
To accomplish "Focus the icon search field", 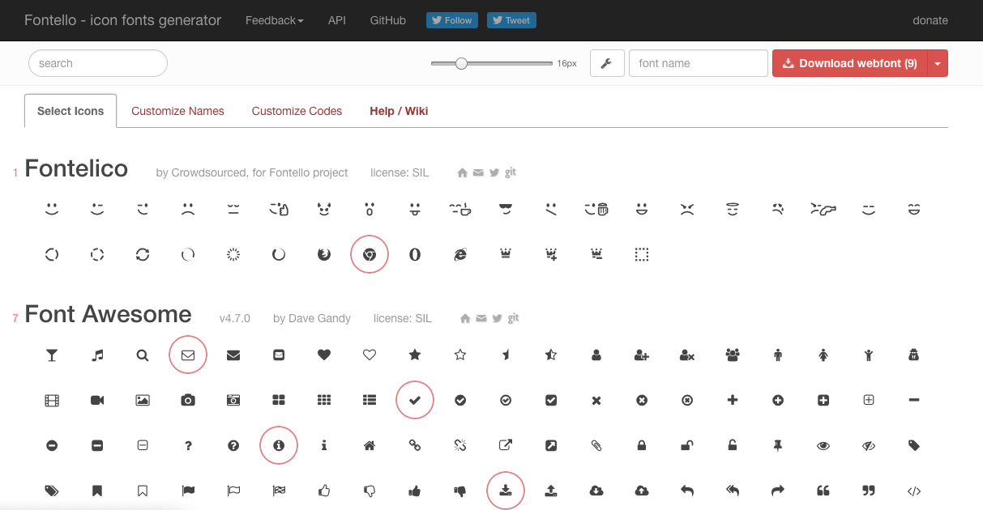I will pyautogui.click(x=98, y=63).
